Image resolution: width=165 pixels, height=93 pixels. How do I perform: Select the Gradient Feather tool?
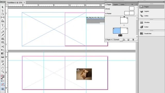coord(3,57)
